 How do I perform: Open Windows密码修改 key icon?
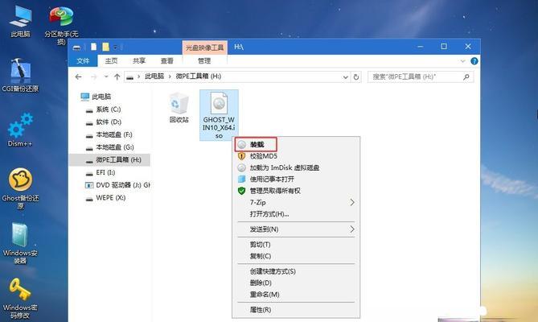tap(20, 298)
